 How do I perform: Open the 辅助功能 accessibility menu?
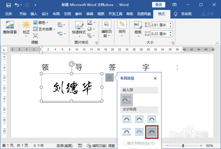[x=107, y=29]
